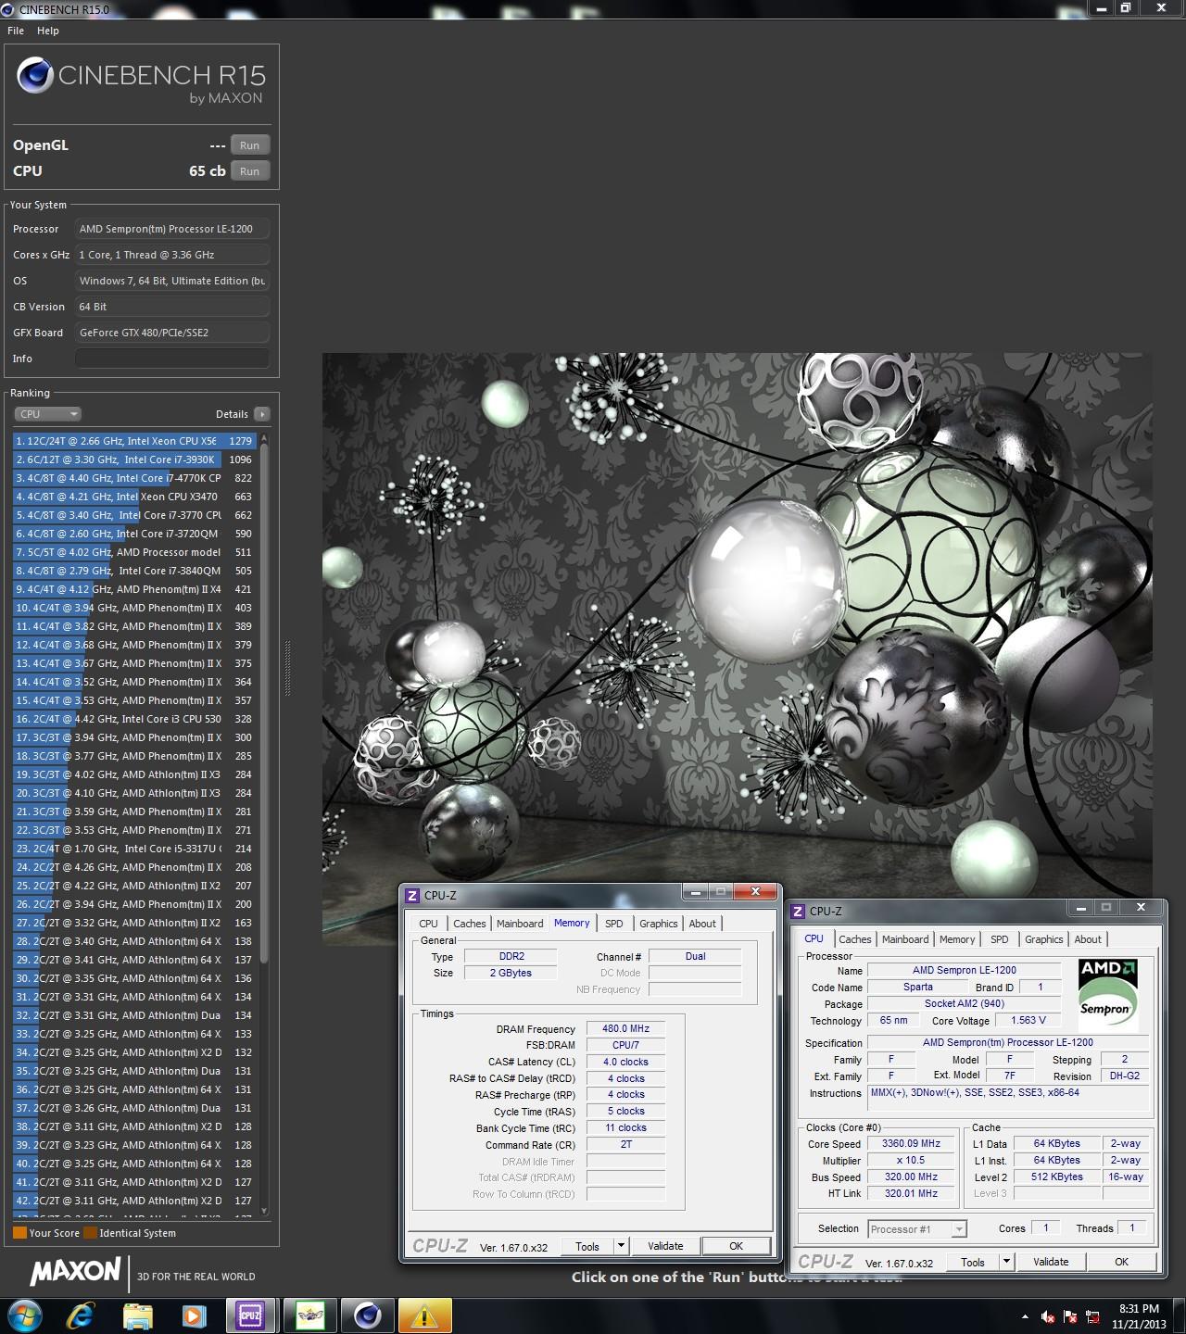Click Core Voltage value 1.563 V
The width and height of the screenshot is (1186, 1334).
[1029, 1021]
